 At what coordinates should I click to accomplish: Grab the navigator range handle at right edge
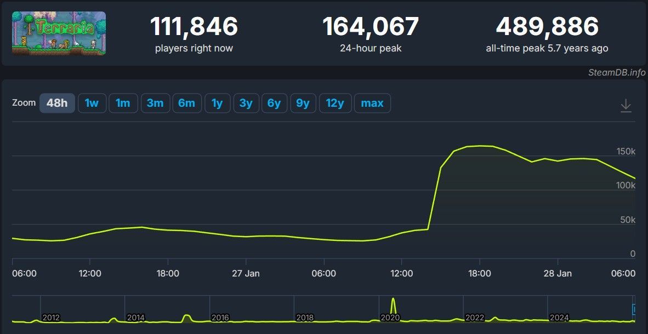[634, 309]
